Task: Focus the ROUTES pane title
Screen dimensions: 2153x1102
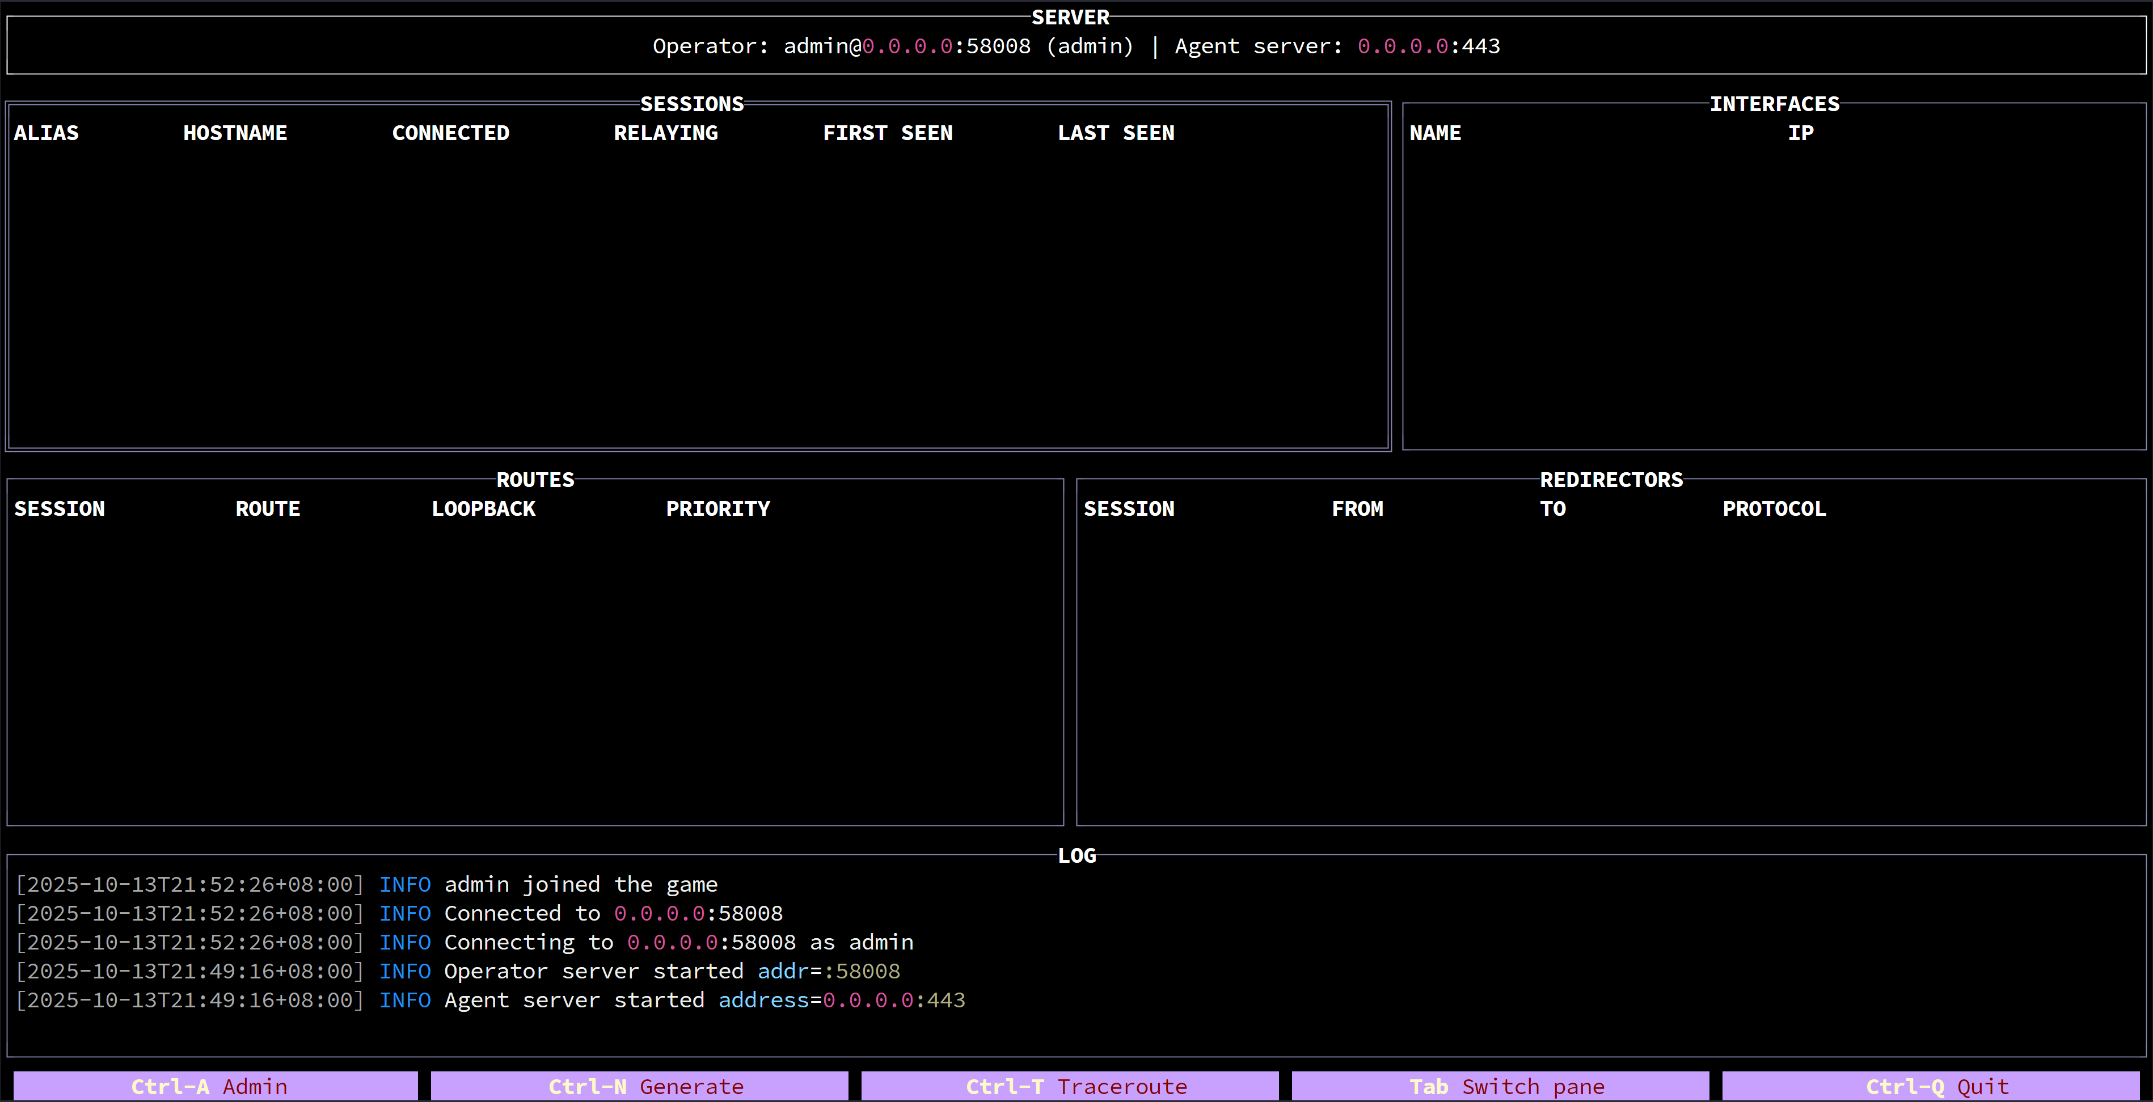Action: 535,480
